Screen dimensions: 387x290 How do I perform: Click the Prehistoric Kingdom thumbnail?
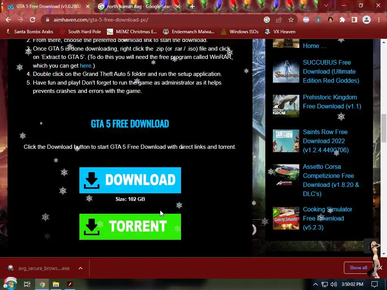pos(286,106)
